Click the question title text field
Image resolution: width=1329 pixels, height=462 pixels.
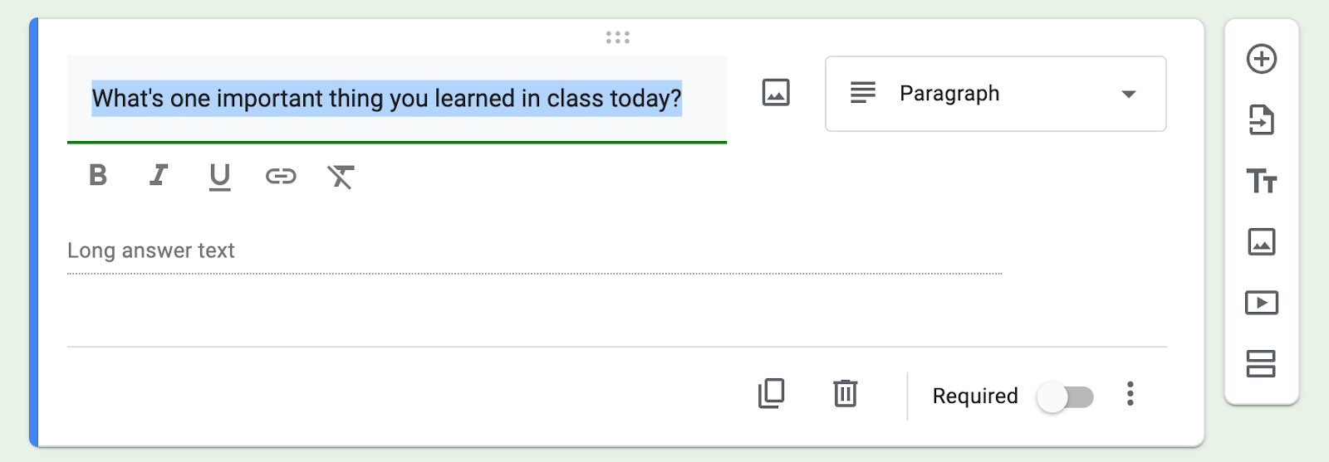click(x=386, y=99)
